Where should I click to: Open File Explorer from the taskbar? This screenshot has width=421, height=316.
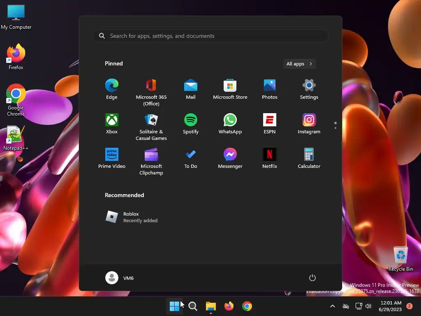(x=211, y=306)
